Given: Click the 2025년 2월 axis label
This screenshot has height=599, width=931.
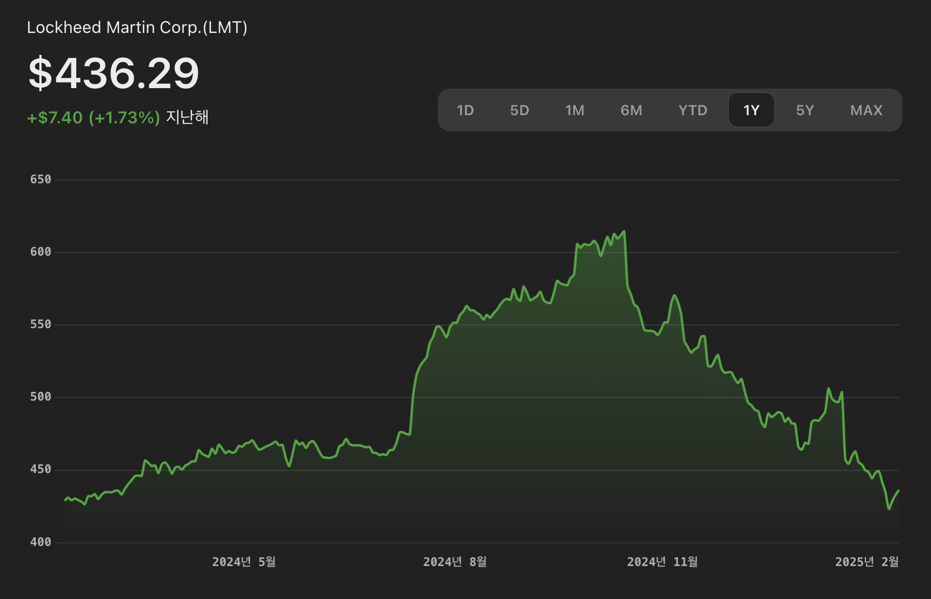Looking at the screenshot, I should tap(867, 562).
